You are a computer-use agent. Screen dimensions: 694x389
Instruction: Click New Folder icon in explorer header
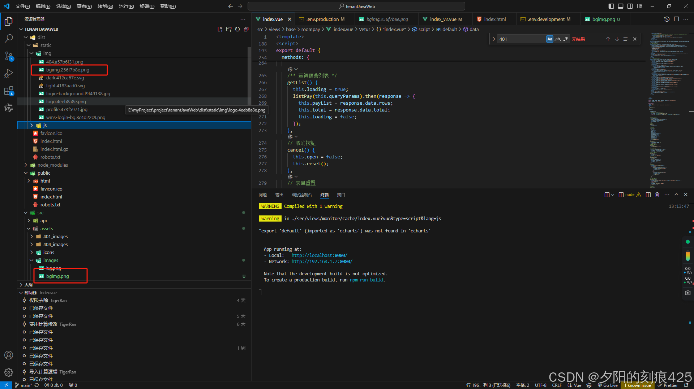[229, 29]
